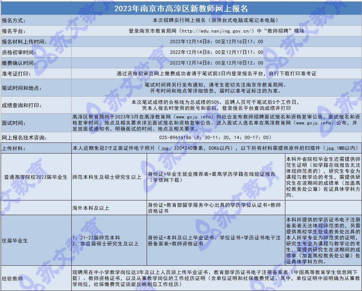Select the "缴费确认时间:" label

[x=19, y=63]
